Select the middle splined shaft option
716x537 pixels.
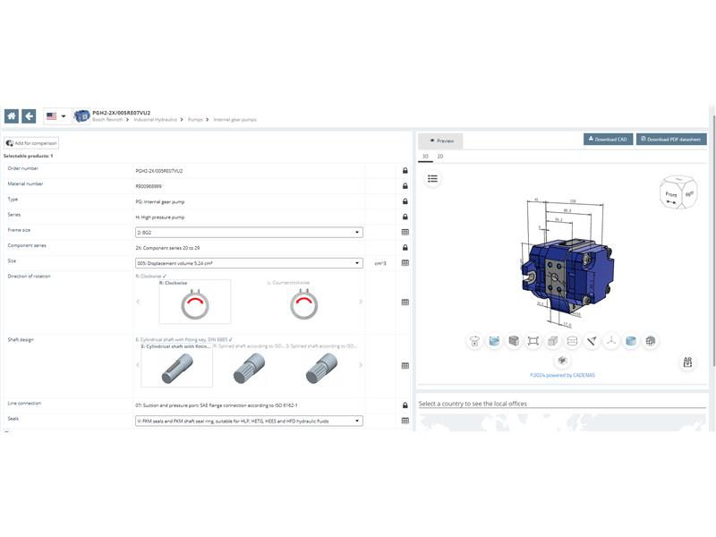[250, 365]
